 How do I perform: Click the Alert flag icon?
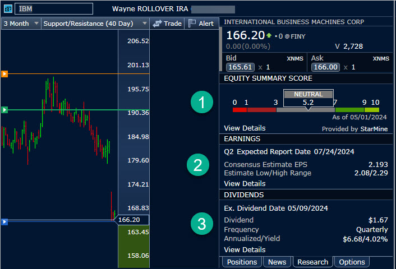(191, 24)
